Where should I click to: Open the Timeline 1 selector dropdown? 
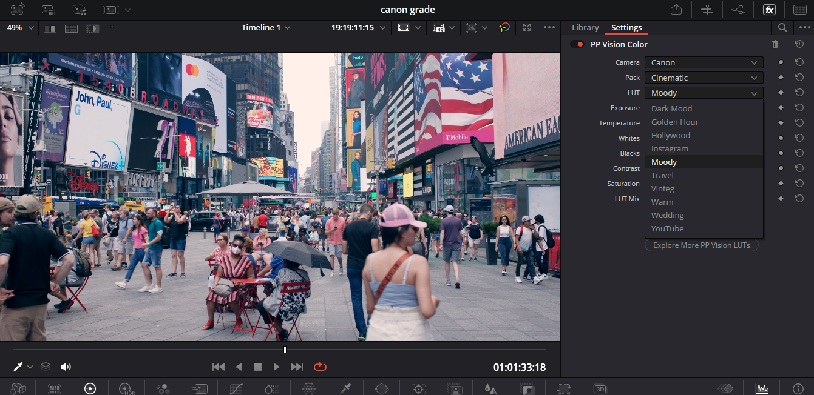click(266, 28)
